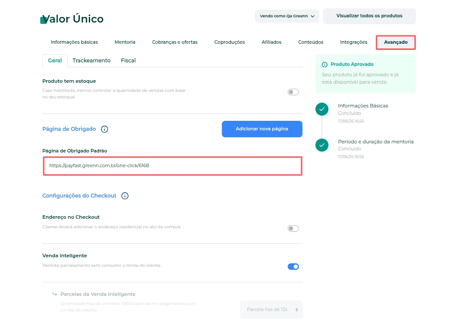Viewport: 458px width, 327px height.
Task: Expand the Parcela fixa de 12x selector
Action: pos(271,310)
